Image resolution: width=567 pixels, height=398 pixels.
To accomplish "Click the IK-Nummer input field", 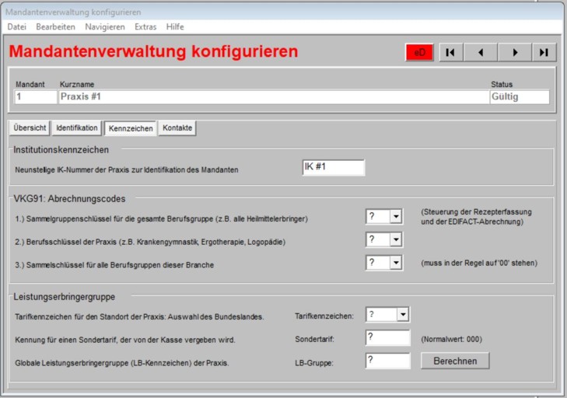I will click(333, 168).
